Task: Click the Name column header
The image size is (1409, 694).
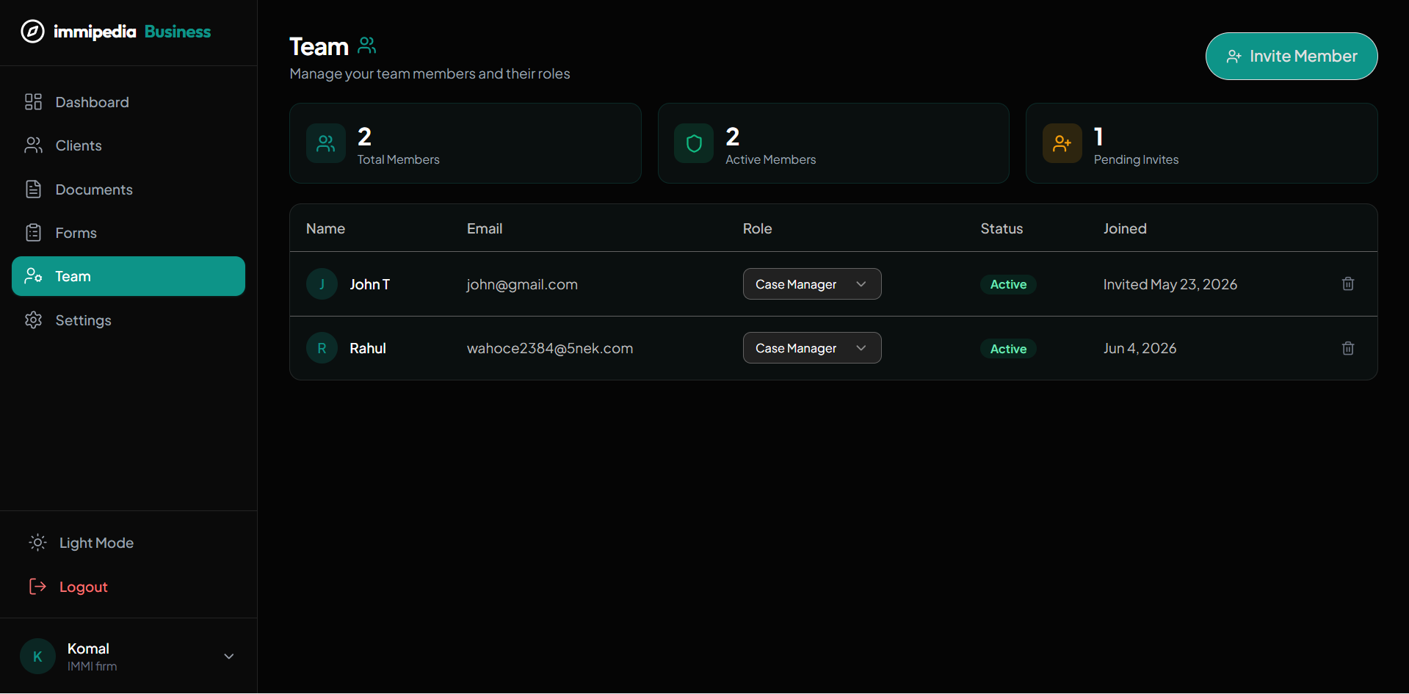Action: click(x=325, y=228)
